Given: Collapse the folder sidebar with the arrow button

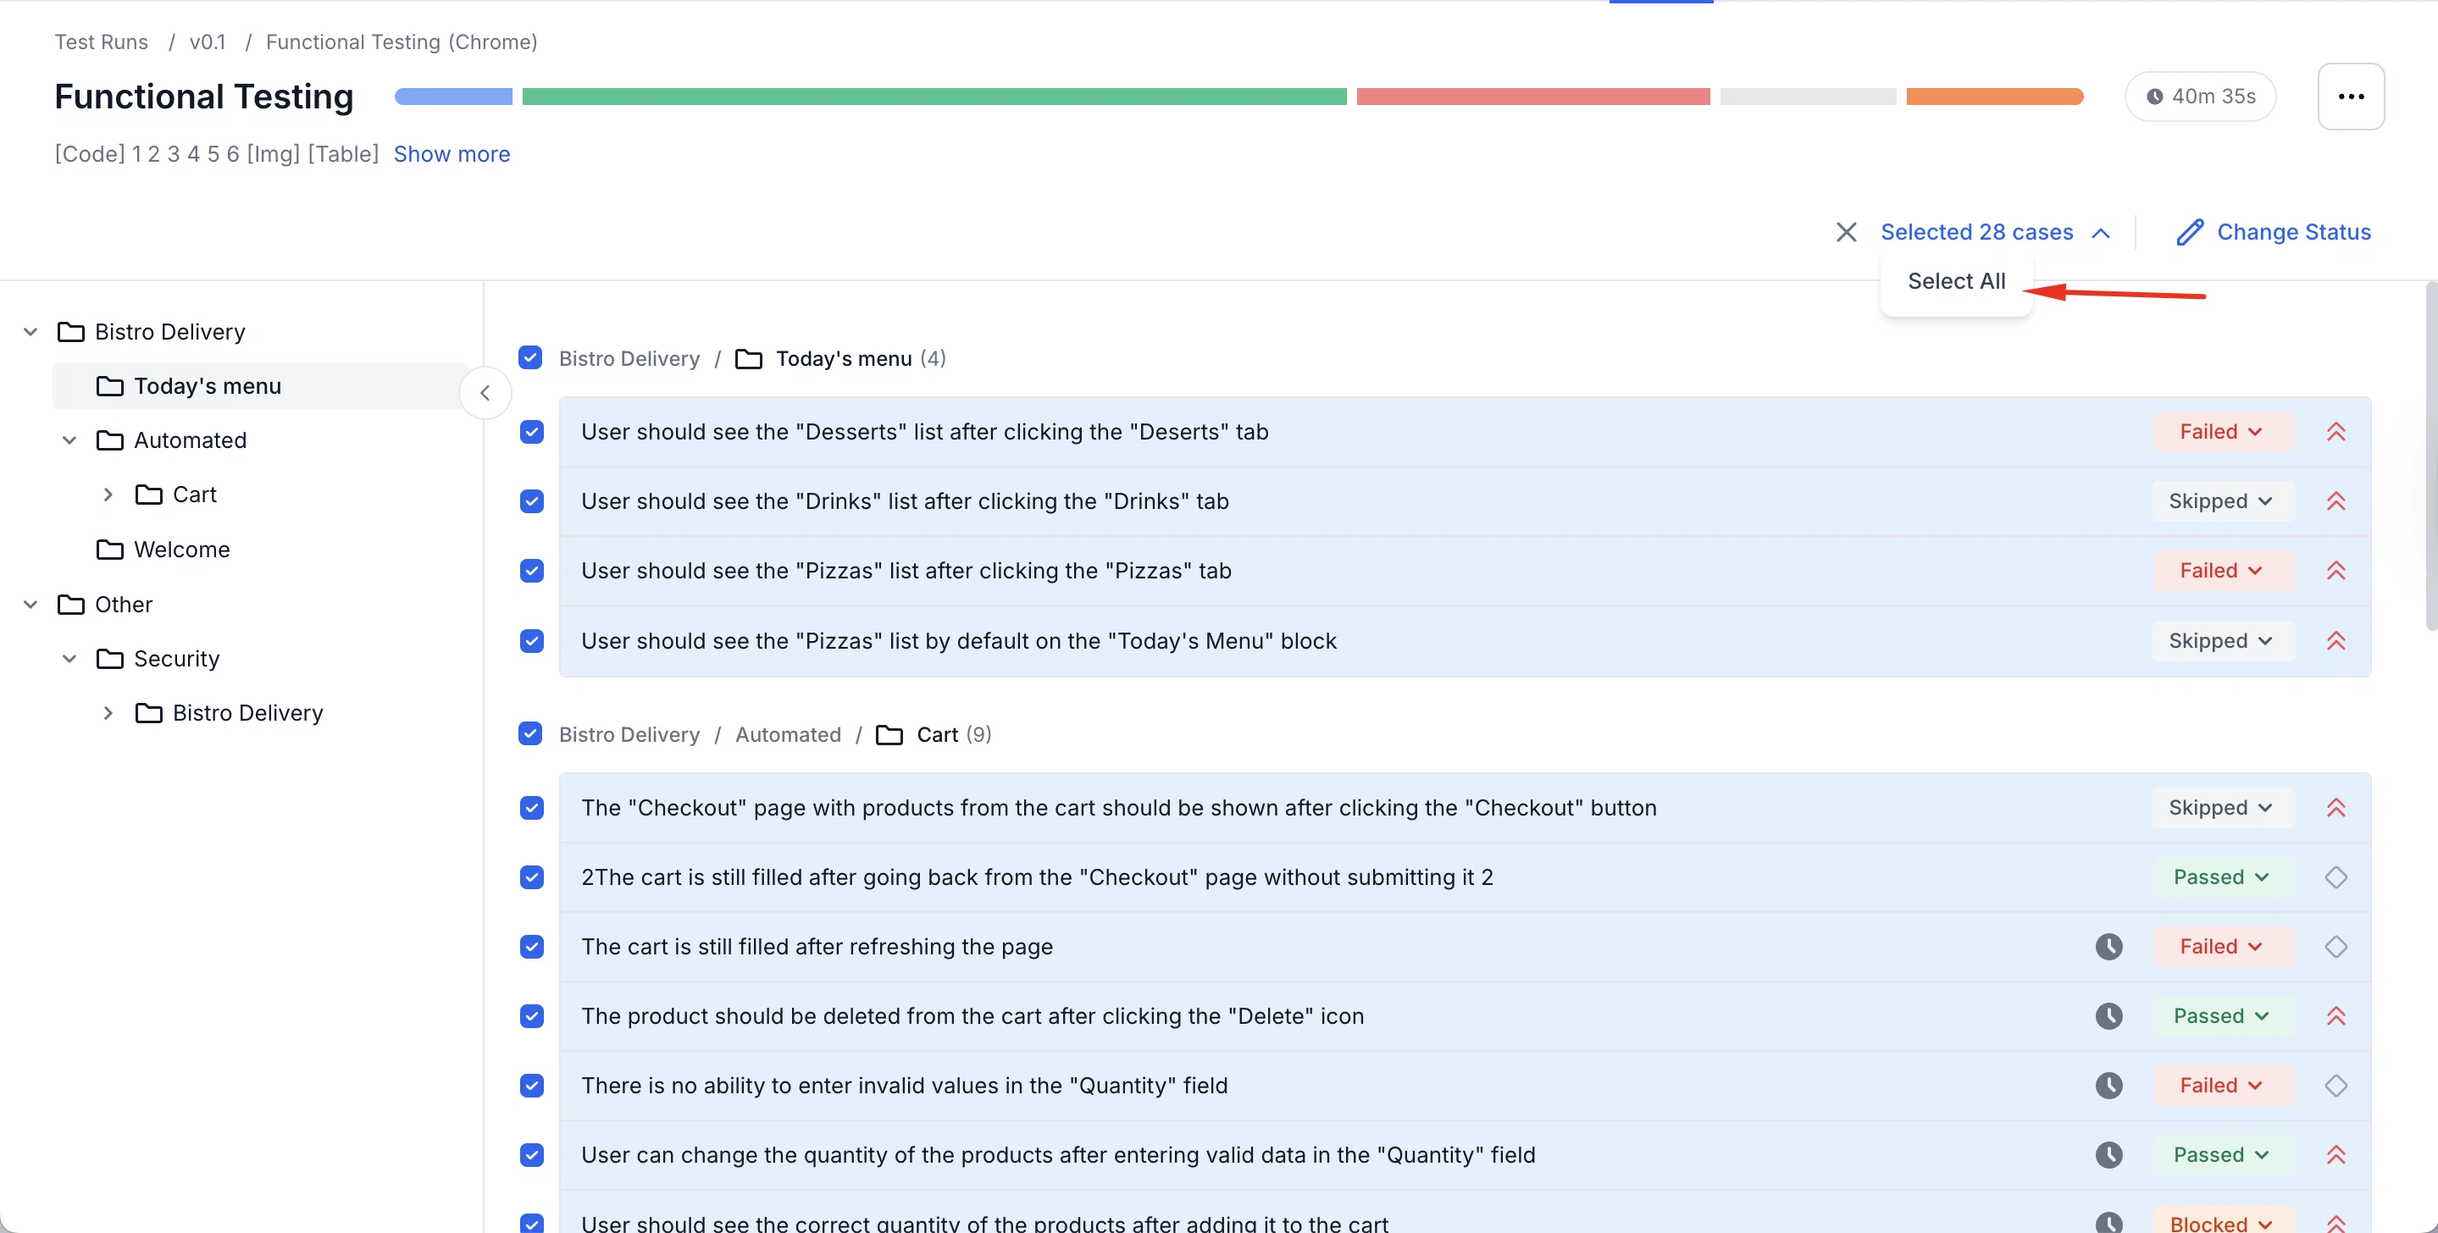Looking at the screenshot, I should pyautogui.click(x=485, y=393).
